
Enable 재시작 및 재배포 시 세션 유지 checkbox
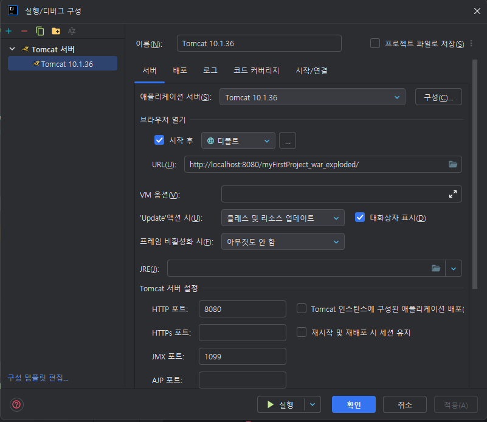302,332
